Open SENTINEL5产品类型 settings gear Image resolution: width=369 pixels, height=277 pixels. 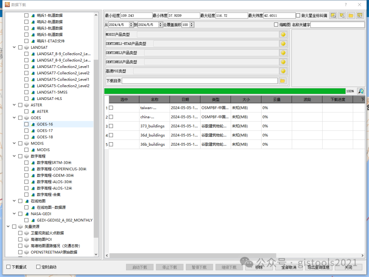click(x=283, y=62)
